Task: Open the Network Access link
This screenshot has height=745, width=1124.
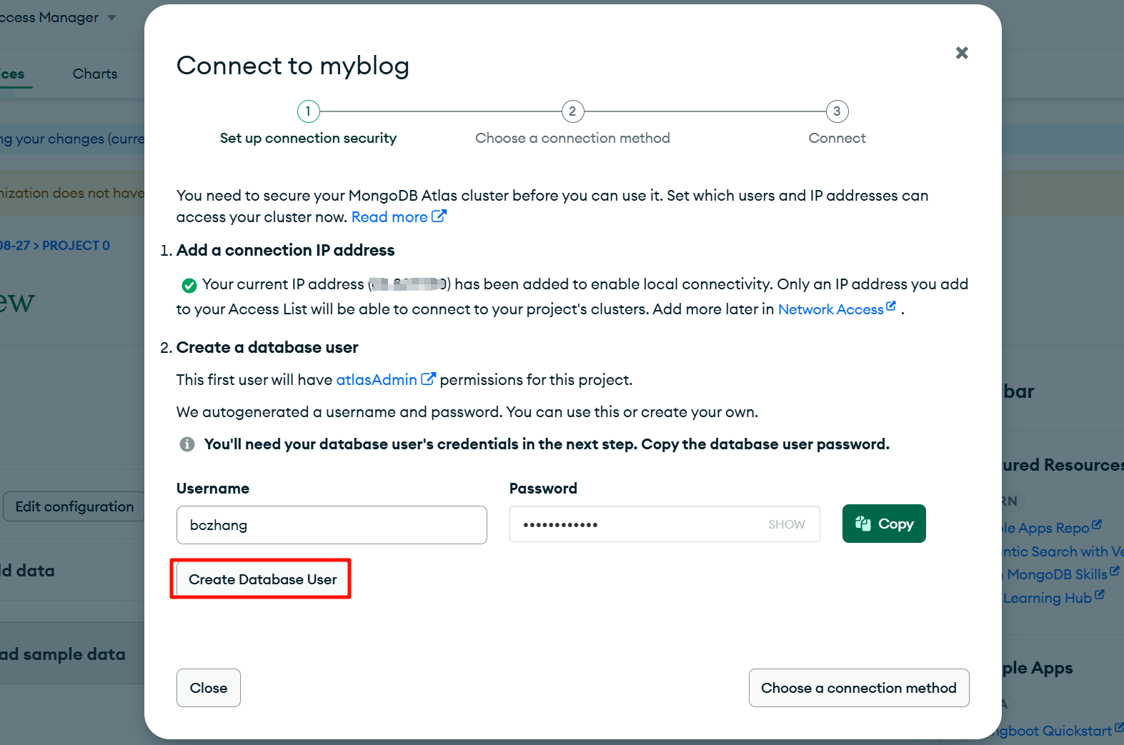Action: coord(830,309)
